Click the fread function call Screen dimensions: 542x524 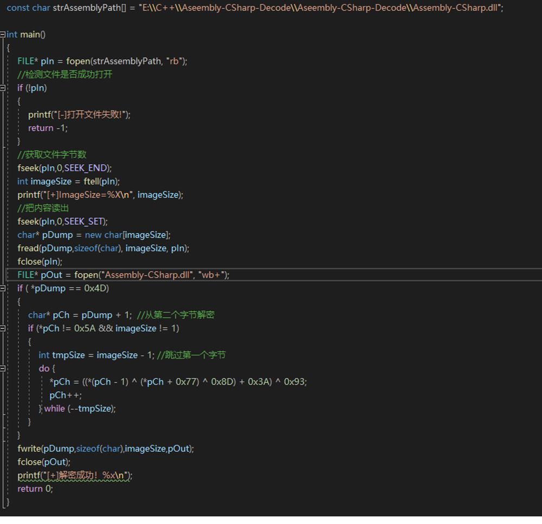28,248
